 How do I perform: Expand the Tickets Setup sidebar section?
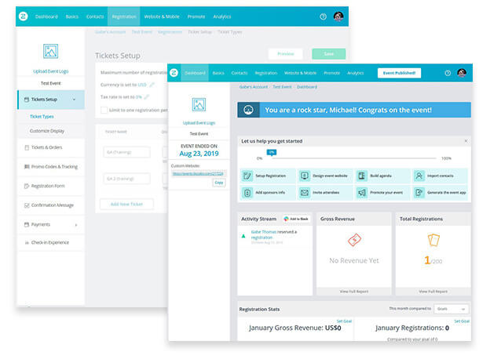pos(74,100)
